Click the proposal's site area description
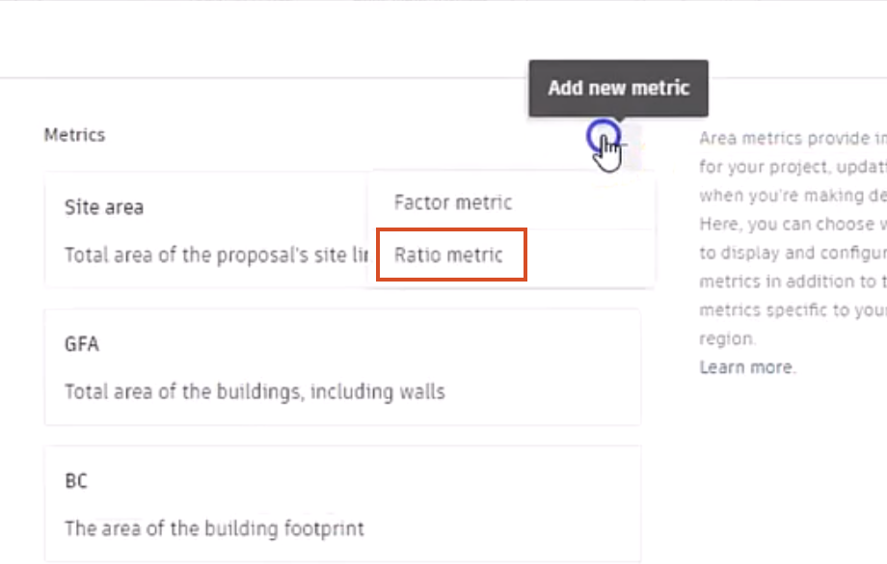Viewport: 887px width, 564px height. [216, 255]
